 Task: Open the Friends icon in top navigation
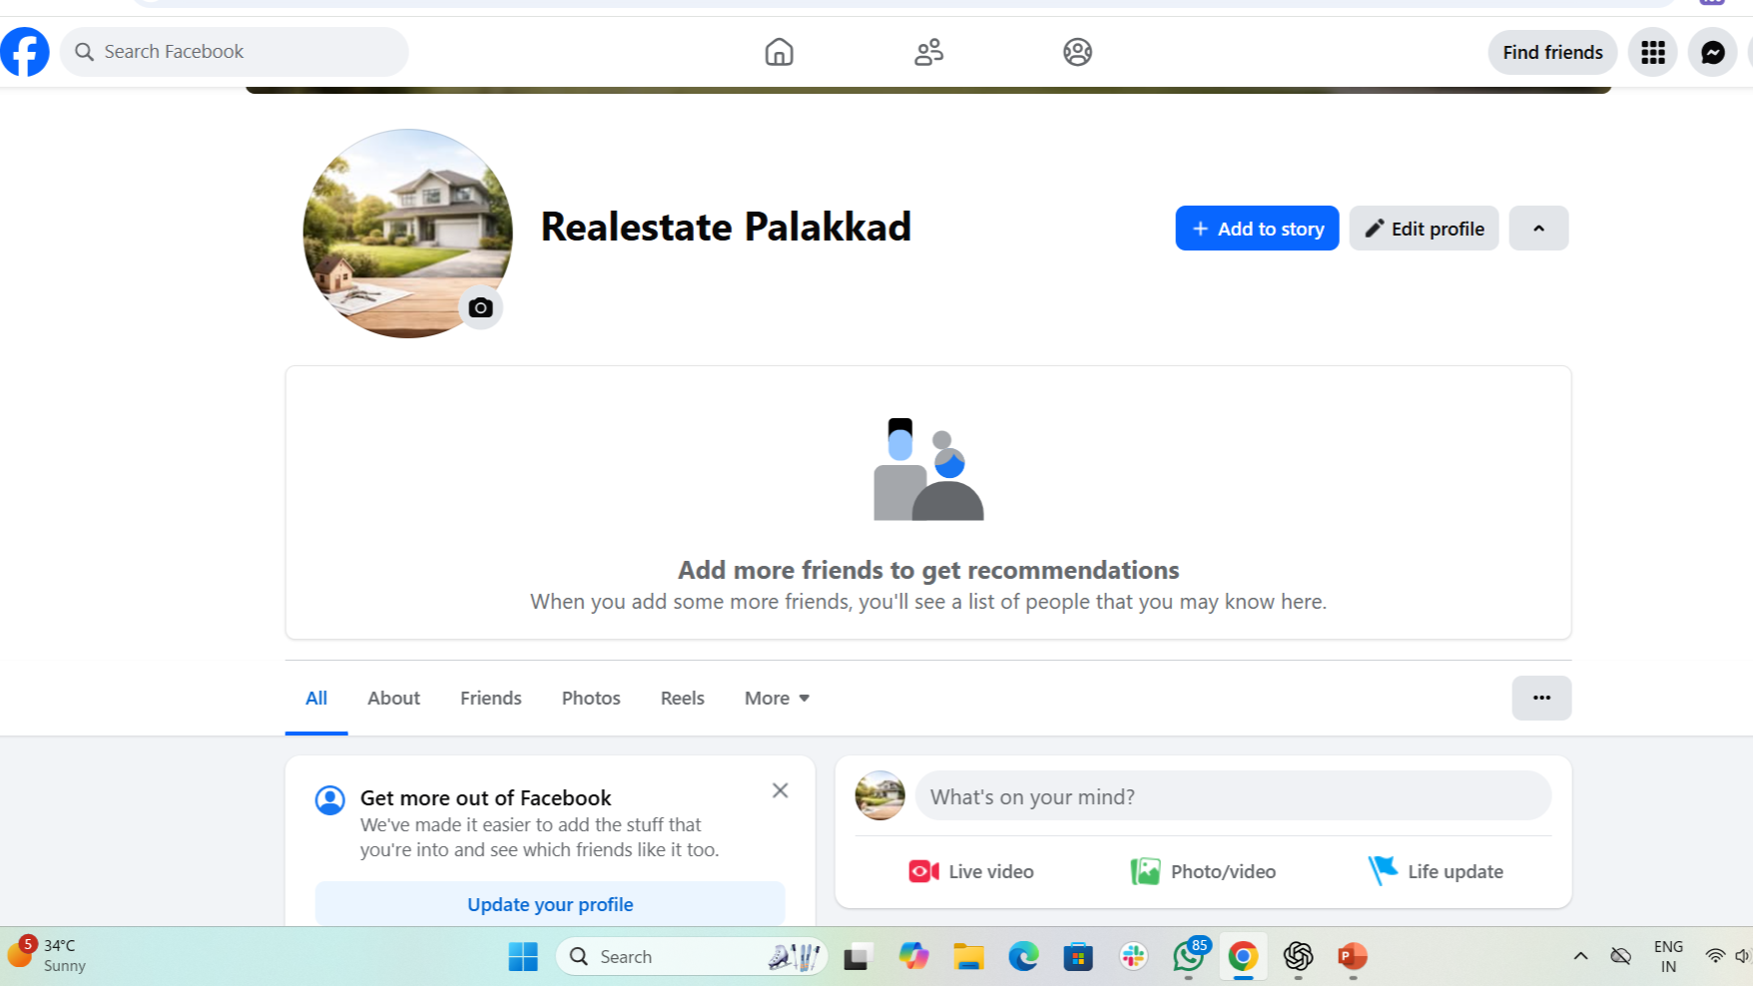(x=928, y=52)
